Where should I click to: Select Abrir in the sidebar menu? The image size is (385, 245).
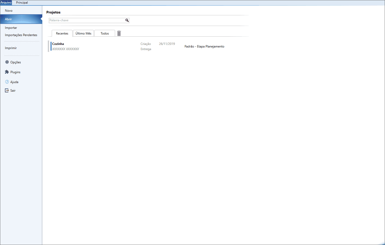click(9, 19)
